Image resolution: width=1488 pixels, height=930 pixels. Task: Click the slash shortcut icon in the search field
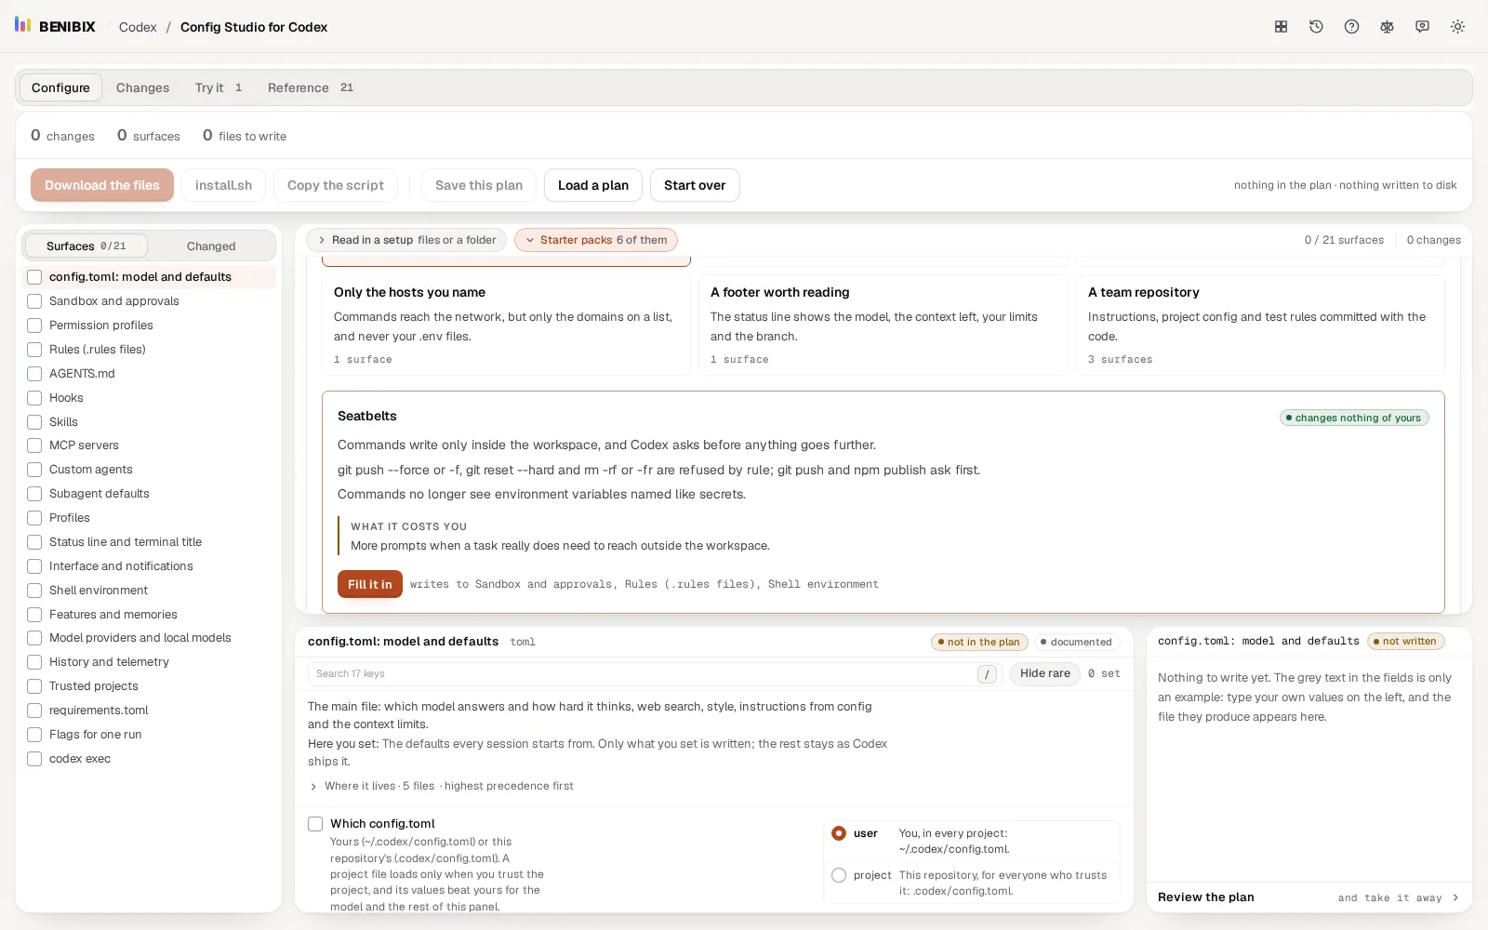click(x=987, y=674)
